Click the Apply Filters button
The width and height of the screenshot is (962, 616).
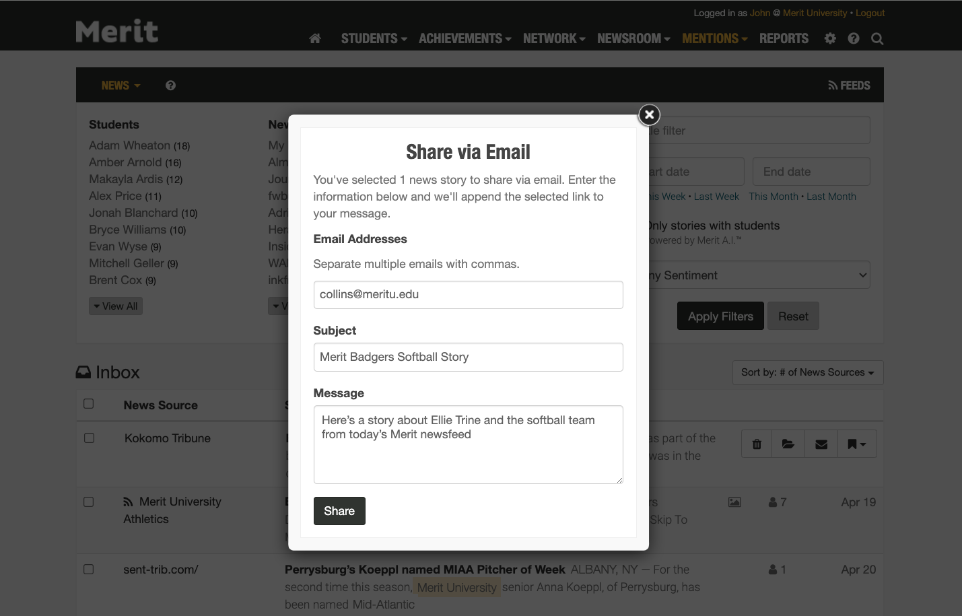(x=720, y=316)
